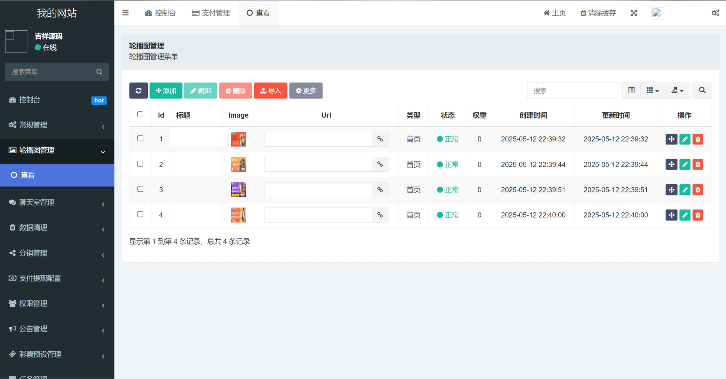The width and height of the screenshot is (726, 379).
Task: Click the edit pencil icon for row 3
Action: pos(685,189)
